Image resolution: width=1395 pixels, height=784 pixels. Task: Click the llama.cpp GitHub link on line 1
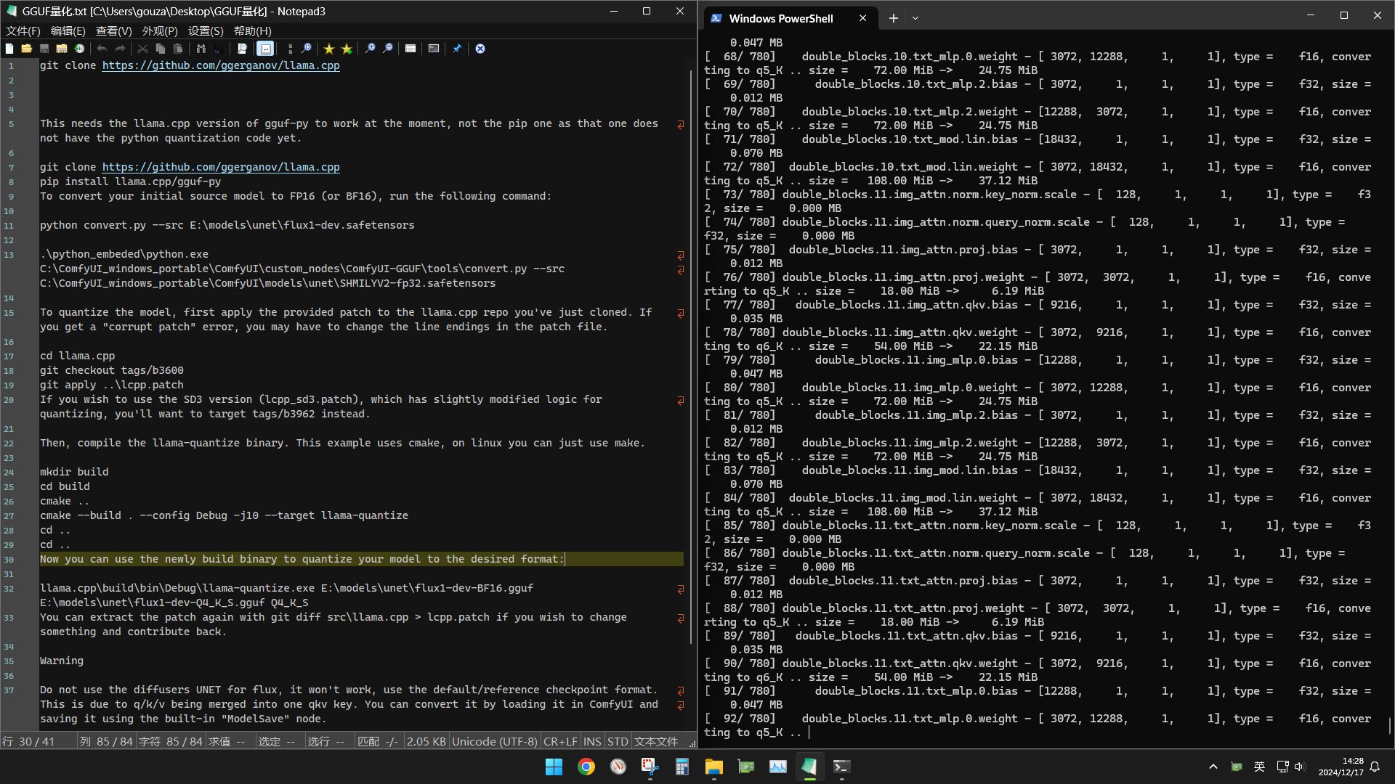point(220,65)
